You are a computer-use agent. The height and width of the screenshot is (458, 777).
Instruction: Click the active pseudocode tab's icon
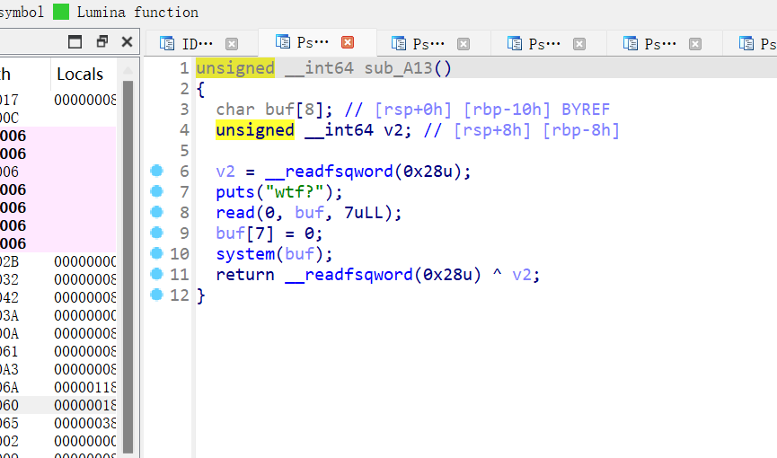[x=283, y=42]
